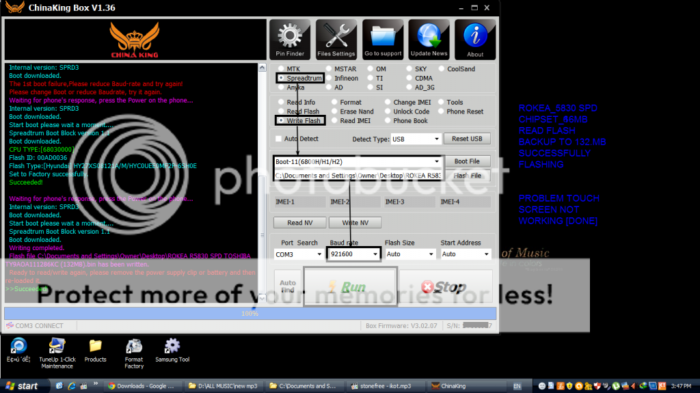This screenshot has height=393, width=700.
Task: Click the log scrollbar up arrow
Action: (262, 68)
